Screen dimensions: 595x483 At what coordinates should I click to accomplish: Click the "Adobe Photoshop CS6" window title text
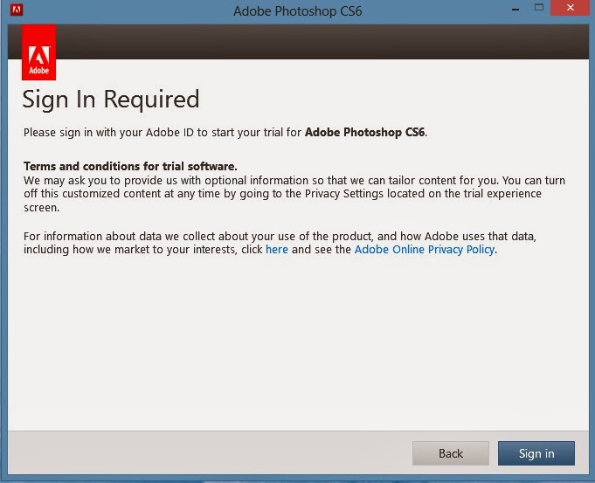coord(296,12)
